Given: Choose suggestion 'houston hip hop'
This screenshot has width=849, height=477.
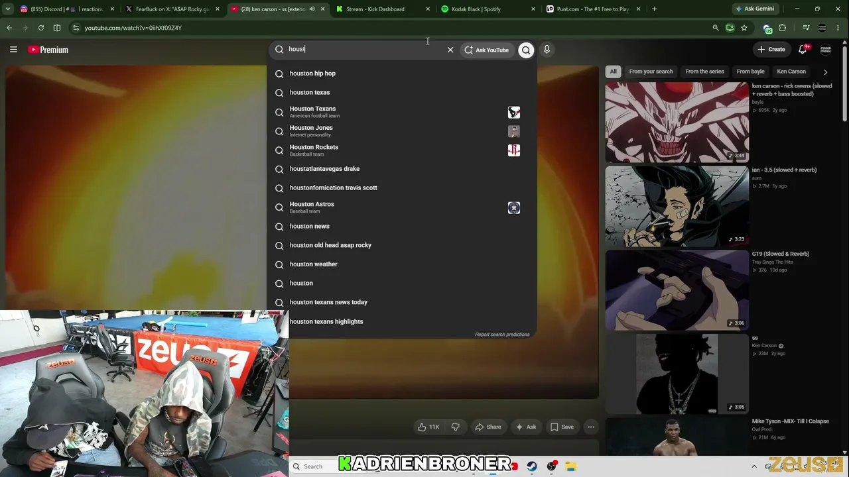Looking at the screenshot, I should pos(403,74).
